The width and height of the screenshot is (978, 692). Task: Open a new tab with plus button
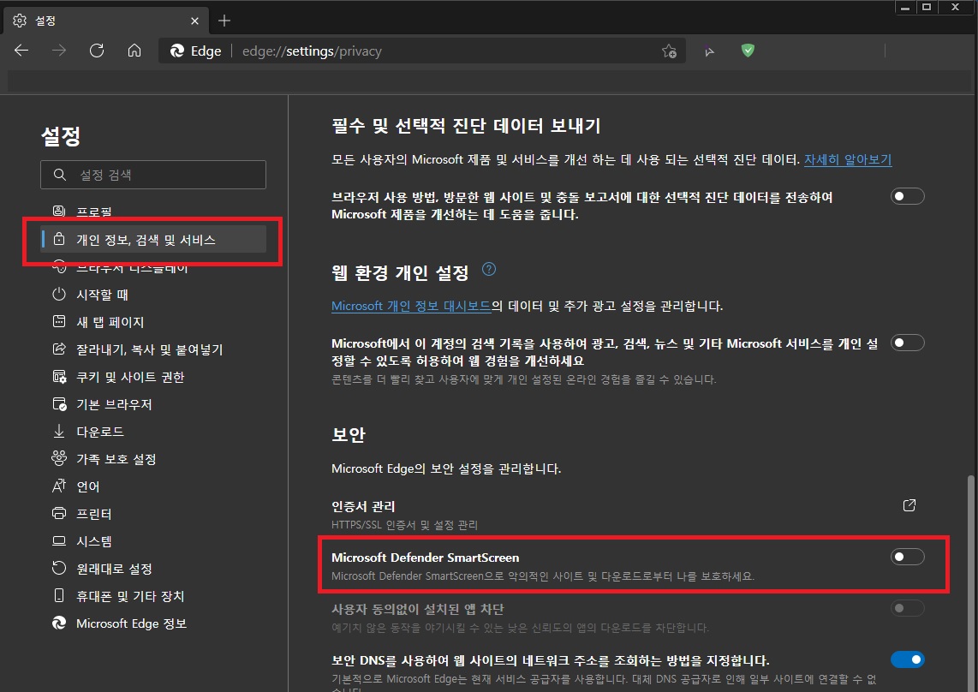pos(224,21)
